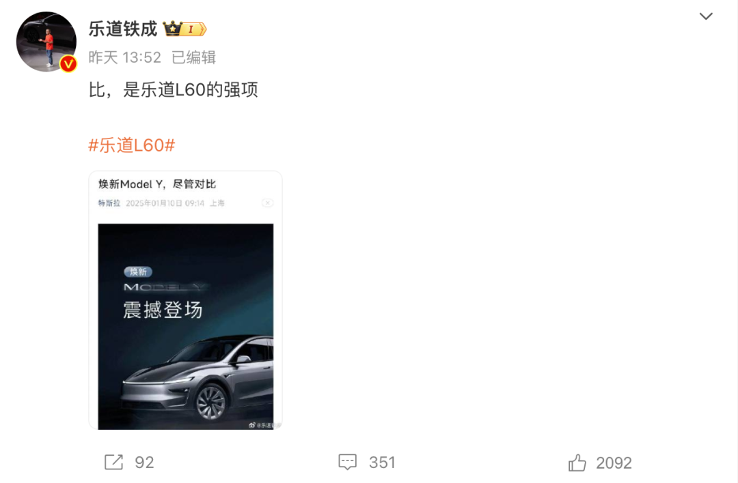Click the like count 2092

click(x=614, y=463)
